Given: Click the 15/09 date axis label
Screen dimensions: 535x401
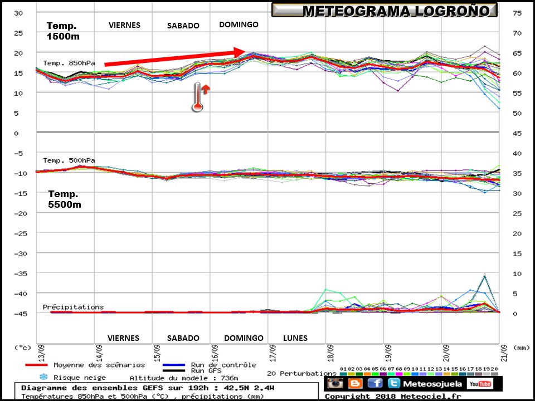Looking at the screenshot, I should click(x=157, y=353).
